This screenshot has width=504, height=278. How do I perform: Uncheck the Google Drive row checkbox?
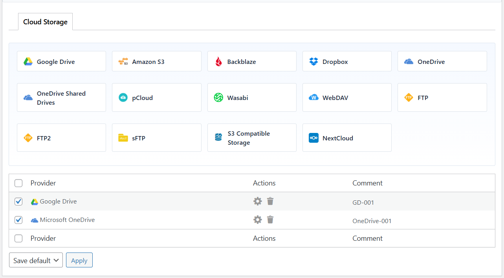[18, 202]
